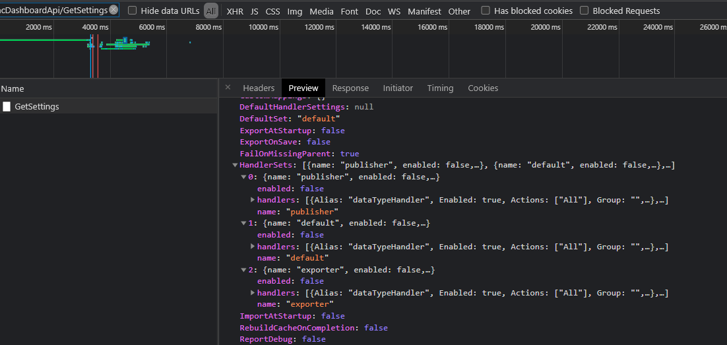Select the RebuildCacheOnCompletion property line

(x=313, y=327)
